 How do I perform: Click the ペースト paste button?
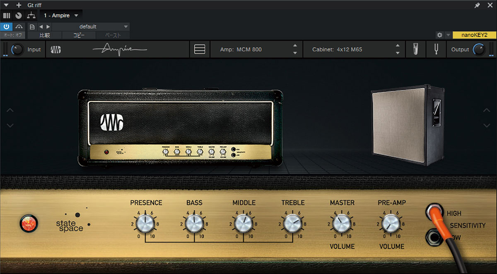[x=113, y=35]
